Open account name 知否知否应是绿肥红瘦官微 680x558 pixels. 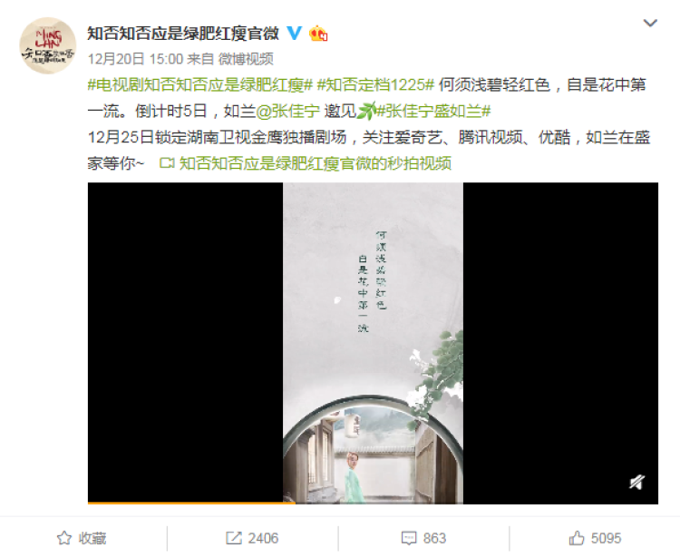pos(183,34)
